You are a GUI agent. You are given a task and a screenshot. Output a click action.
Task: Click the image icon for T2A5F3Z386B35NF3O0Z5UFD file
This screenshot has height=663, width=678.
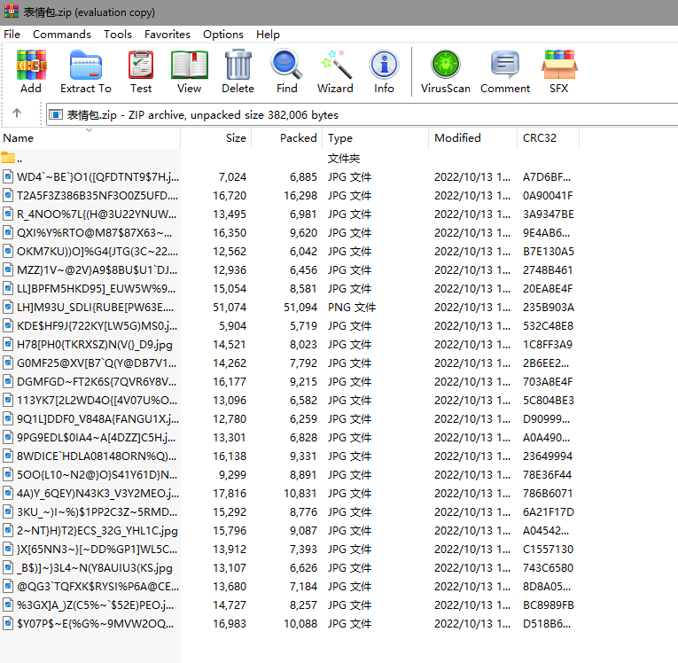[x=8, y=195]
